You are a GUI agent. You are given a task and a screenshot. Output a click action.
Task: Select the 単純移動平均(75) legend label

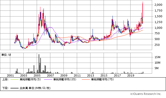(x=103, y=79)
